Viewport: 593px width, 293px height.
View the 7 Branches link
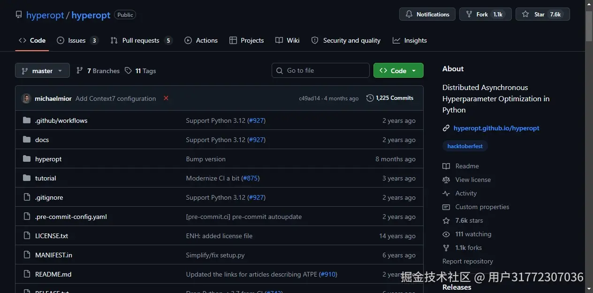click(x=98, y=71)
